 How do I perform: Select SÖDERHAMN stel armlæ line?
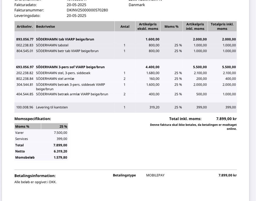(x=126, y=79)
